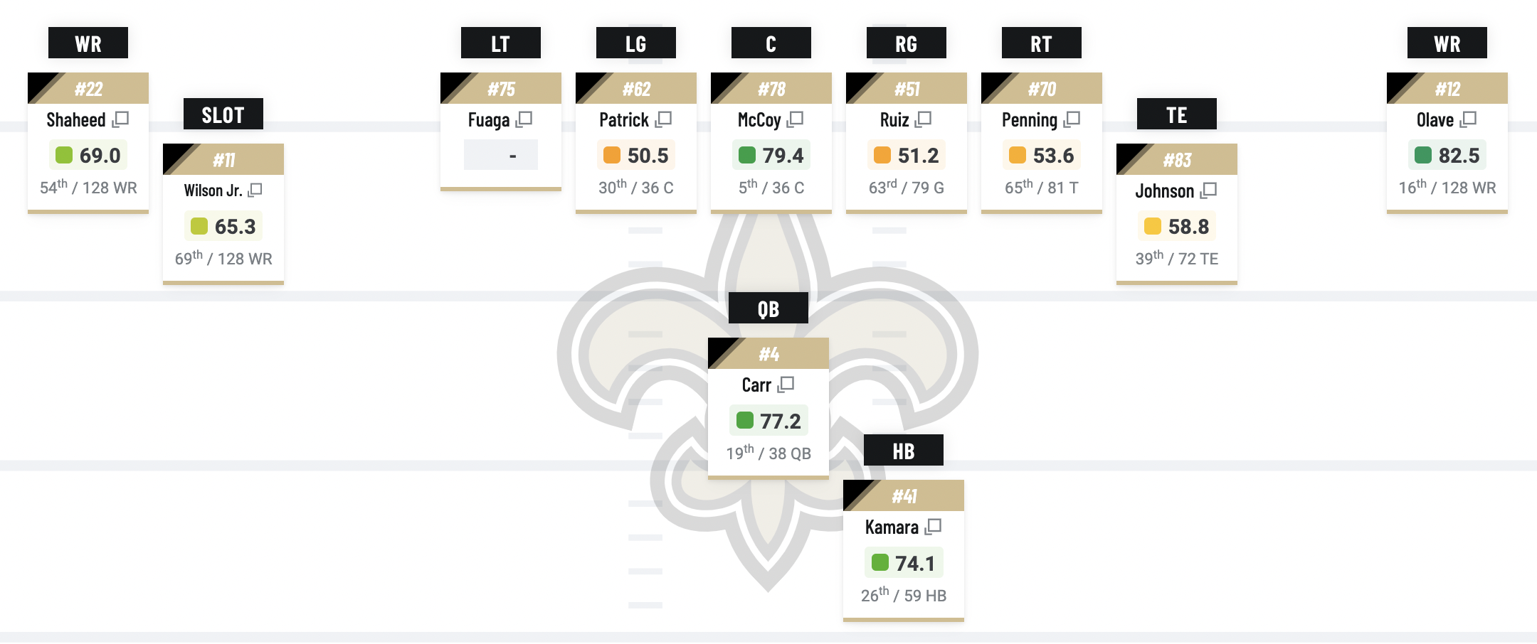Open Penning's player card icon
This screenshot has width=1537, height=644.
click(1072, 119)
